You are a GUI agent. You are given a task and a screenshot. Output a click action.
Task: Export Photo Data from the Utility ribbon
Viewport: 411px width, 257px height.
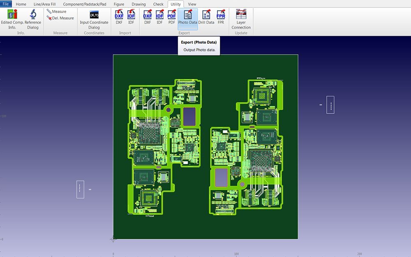[x=187, y=19]
